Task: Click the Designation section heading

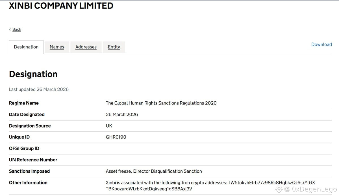Action: [33, 74]
